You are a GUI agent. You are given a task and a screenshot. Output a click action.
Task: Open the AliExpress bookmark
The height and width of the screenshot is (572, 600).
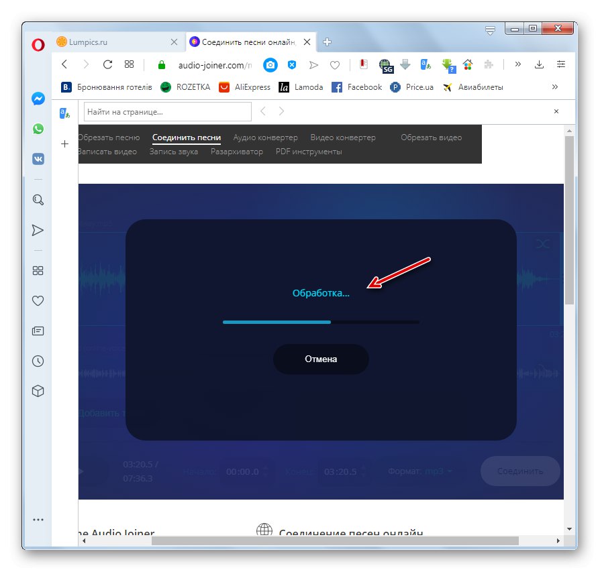244,87
